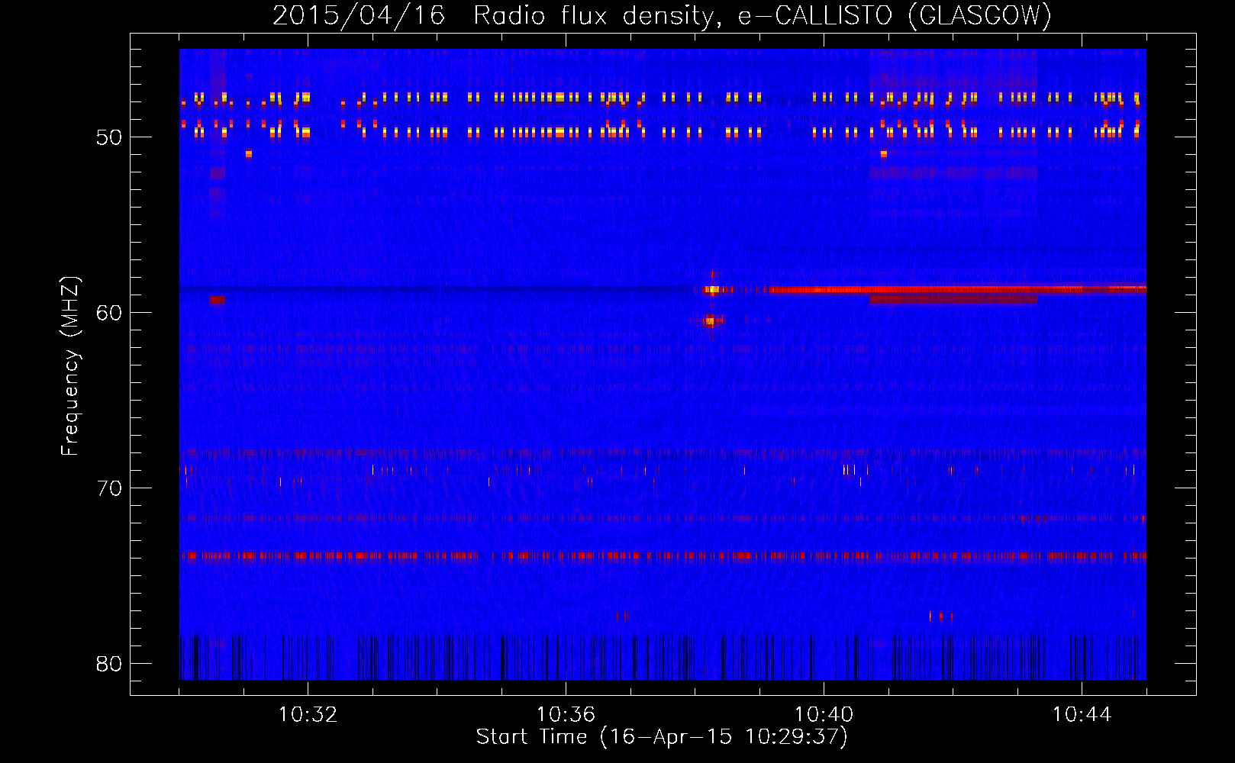Select the 'Frequency (MHZ)' y-axis label
Image resolution: width=1235 pixels, height=763 pixels.
(x=70, y=366)
